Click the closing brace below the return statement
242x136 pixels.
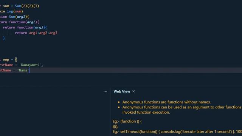pyautogui.click(x=4, y=38)
